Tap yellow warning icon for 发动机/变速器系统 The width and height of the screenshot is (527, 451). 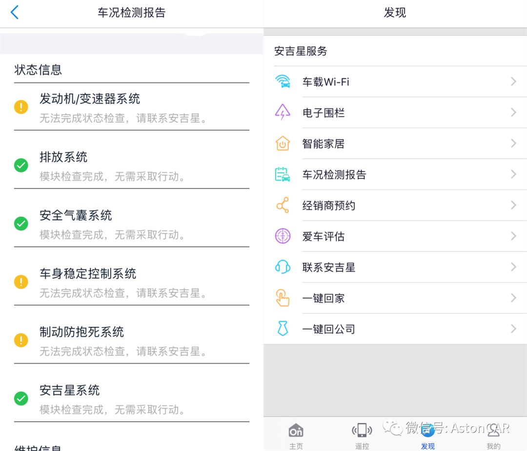coord(21,107)
